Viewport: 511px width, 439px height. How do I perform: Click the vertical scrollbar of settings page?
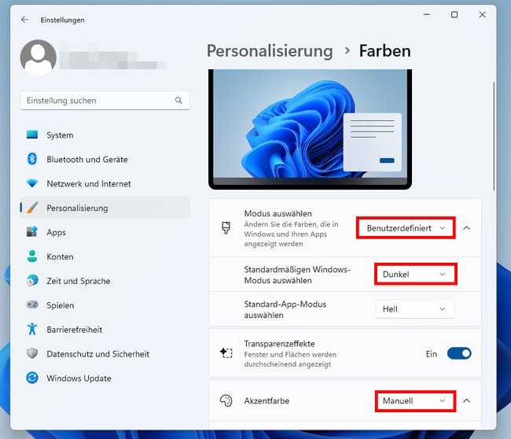coord(494,136)
